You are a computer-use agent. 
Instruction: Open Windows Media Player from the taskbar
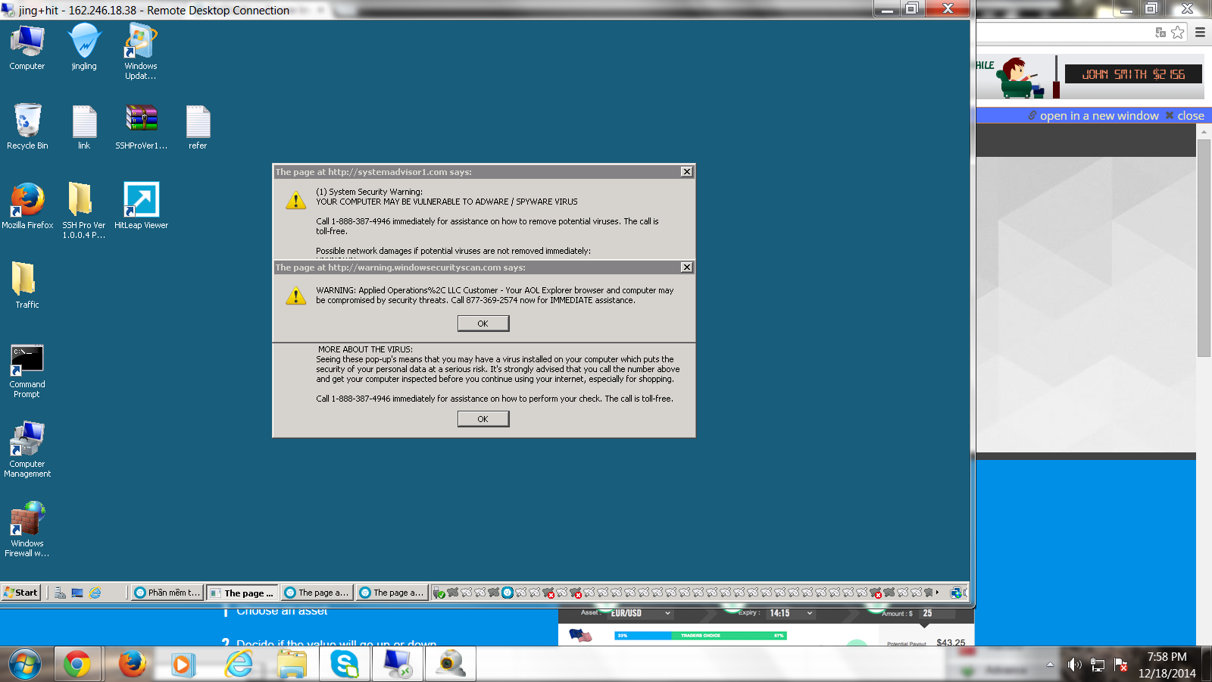(182, 665)
